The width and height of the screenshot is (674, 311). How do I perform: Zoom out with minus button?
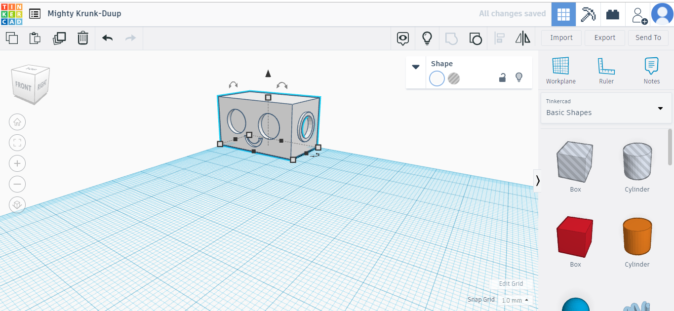tap(17, 184)
